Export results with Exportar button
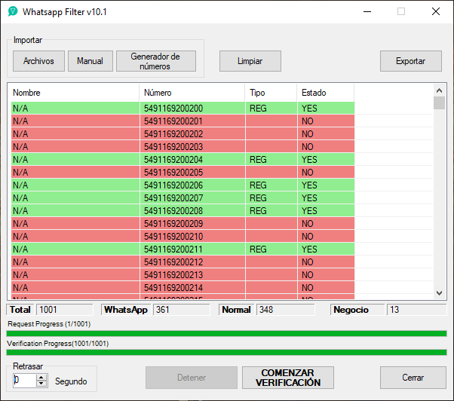 click(410, 61)
